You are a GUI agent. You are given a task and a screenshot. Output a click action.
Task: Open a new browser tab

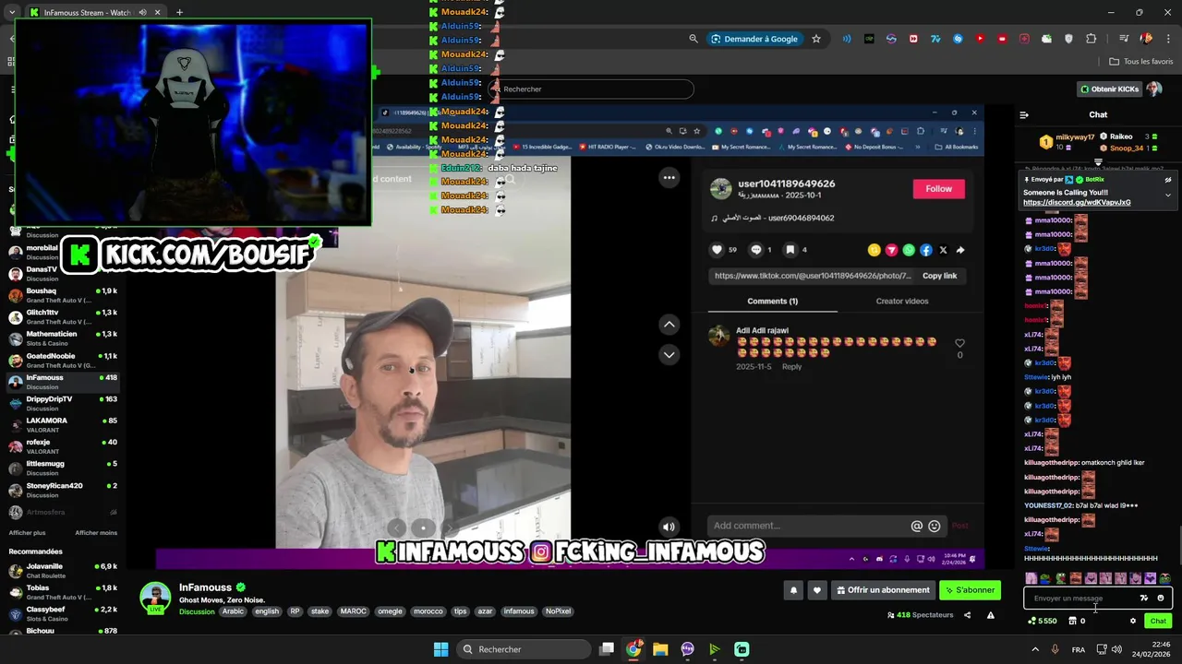179,13
